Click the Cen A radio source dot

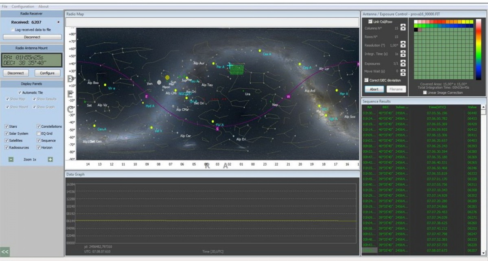point(94,126)
